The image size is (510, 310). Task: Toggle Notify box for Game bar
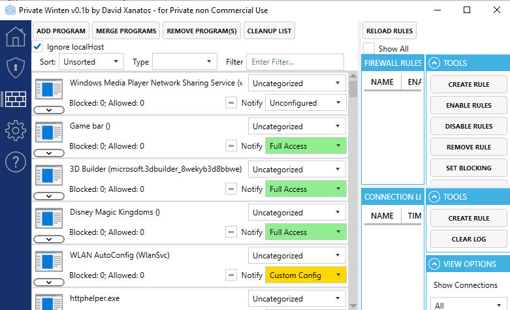tap(231, 146)
